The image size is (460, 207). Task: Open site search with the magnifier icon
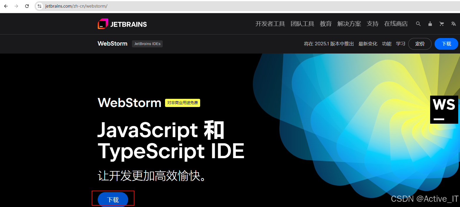pyautogui.click(x=418, y=24)
